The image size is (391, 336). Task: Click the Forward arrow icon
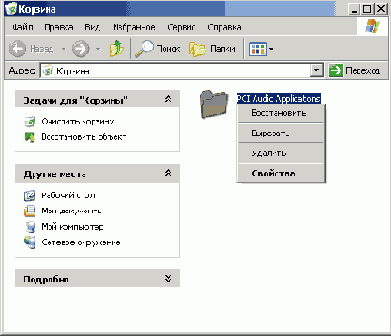(x=80, y=48)
